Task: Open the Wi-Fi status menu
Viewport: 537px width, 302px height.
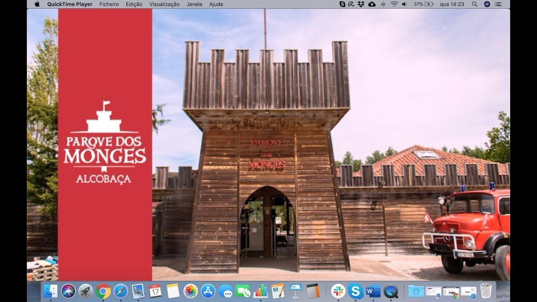Action: pyautogui.click(x=394, y=4)
